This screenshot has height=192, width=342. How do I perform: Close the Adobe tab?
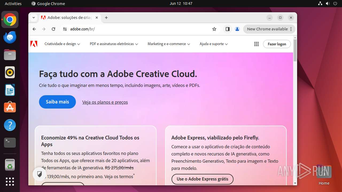[x=97, y=18]
